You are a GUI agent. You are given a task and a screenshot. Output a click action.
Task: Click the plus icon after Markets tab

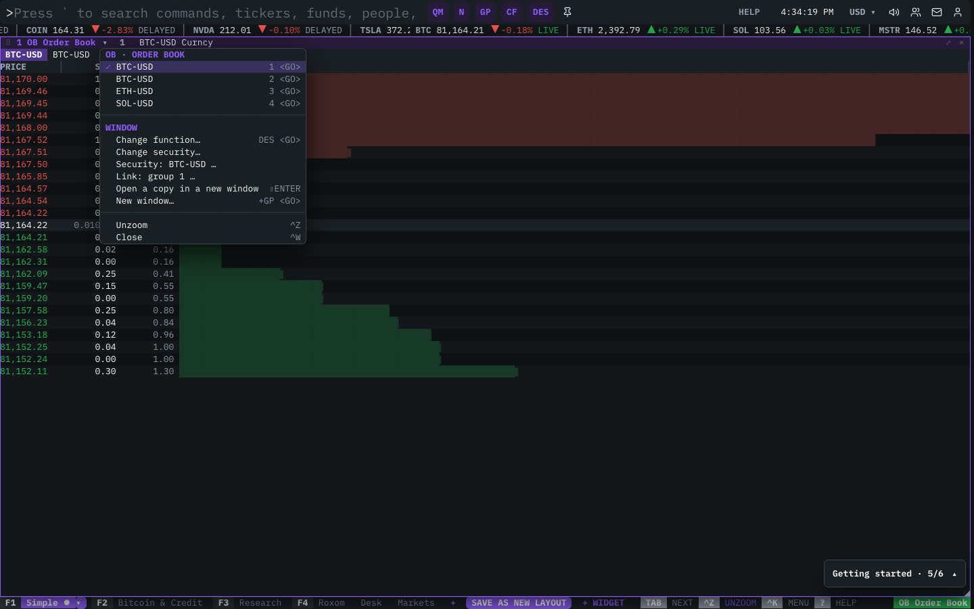[453, 603]
